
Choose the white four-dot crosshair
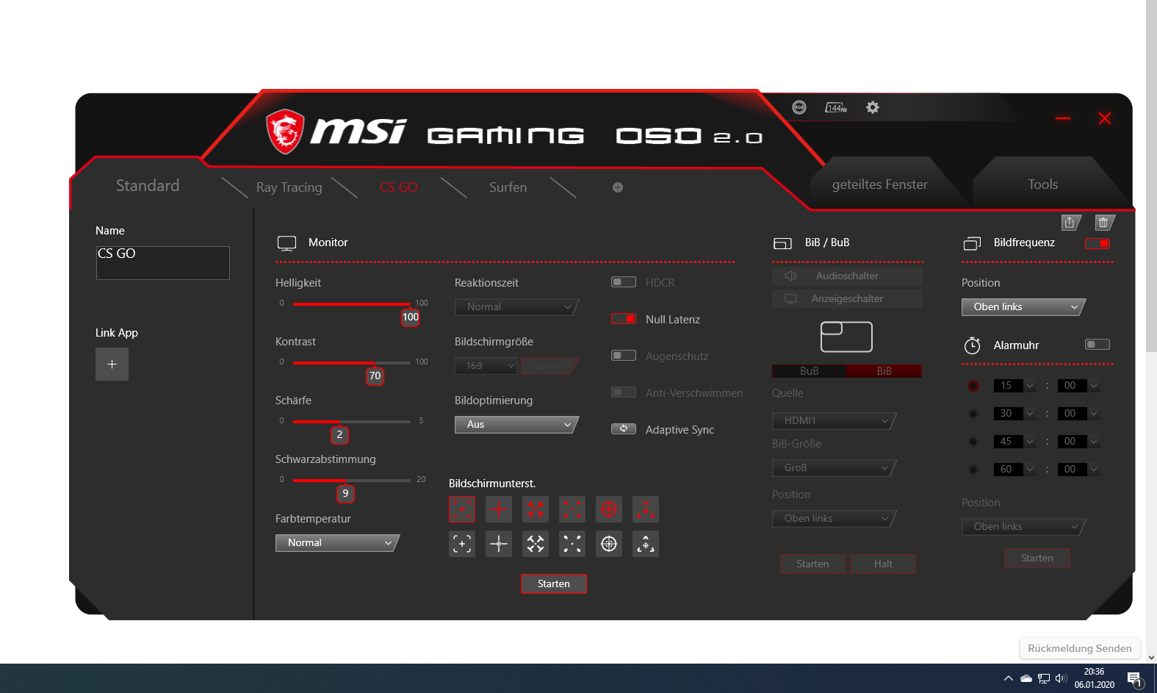(572, 544)
